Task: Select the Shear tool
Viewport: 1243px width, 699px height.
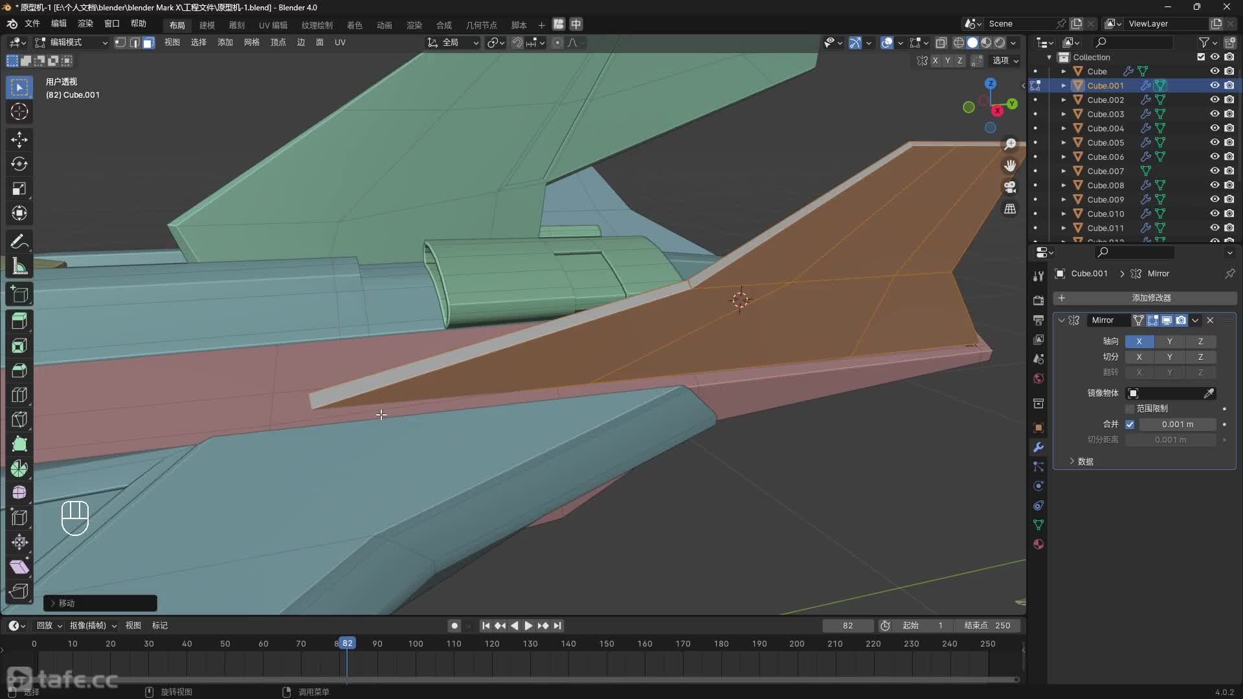Action: click(x=19, y=567)
